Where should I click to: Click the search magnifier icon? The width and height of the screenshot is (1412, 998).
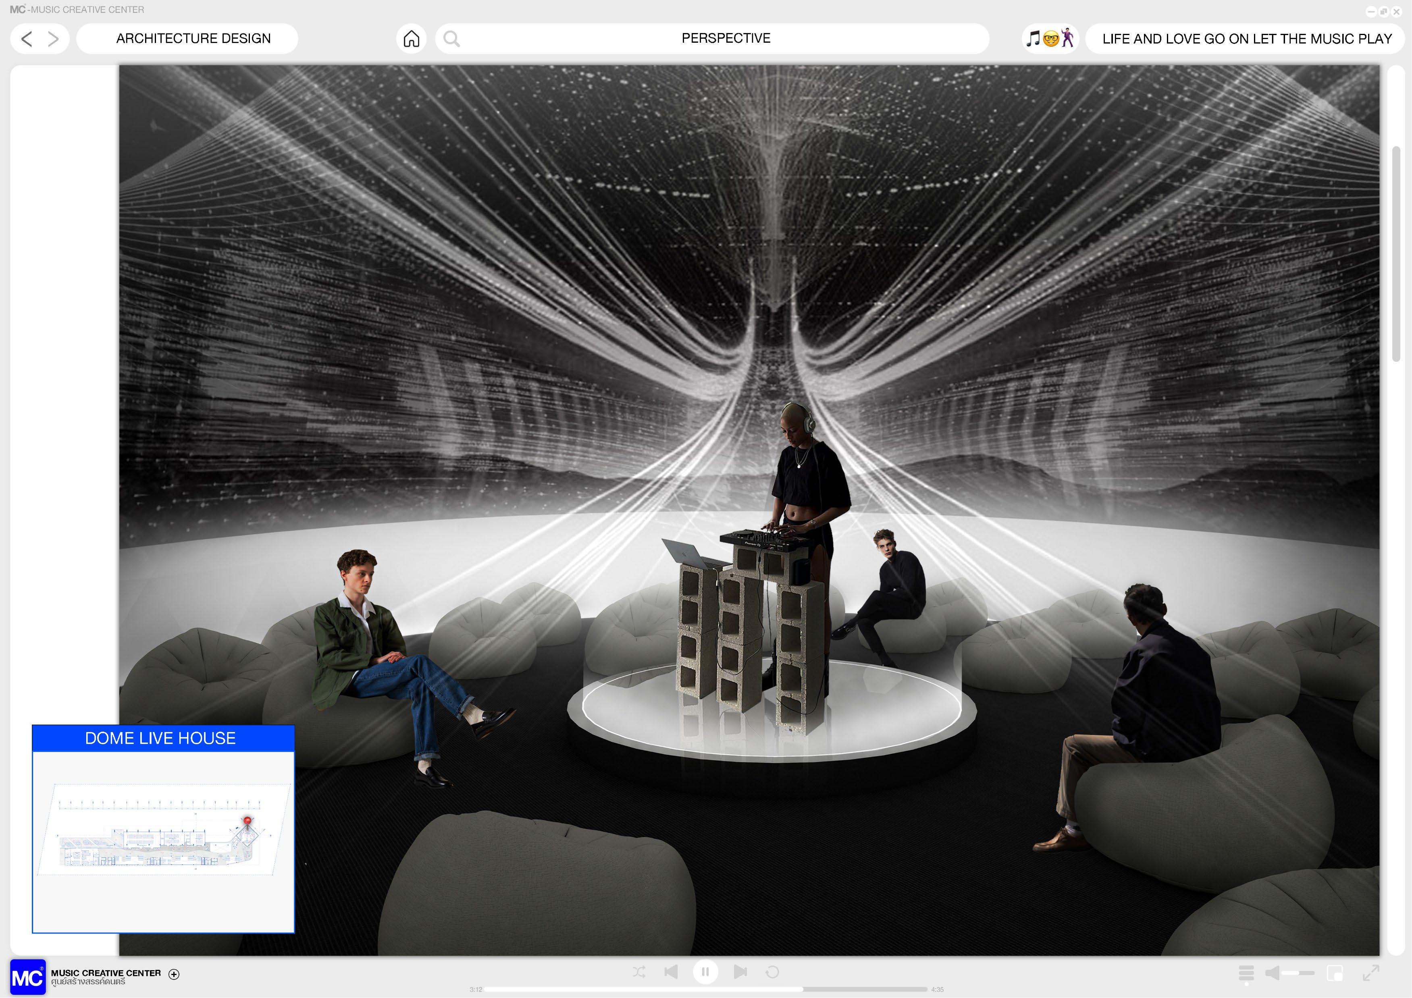point(451,39)
